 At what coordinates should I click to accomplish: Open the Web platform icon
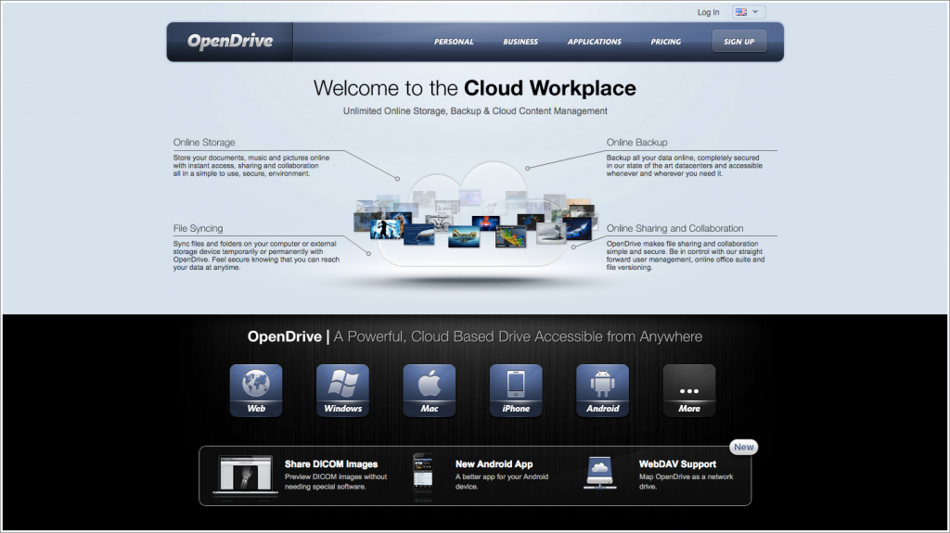click(256, 390)
